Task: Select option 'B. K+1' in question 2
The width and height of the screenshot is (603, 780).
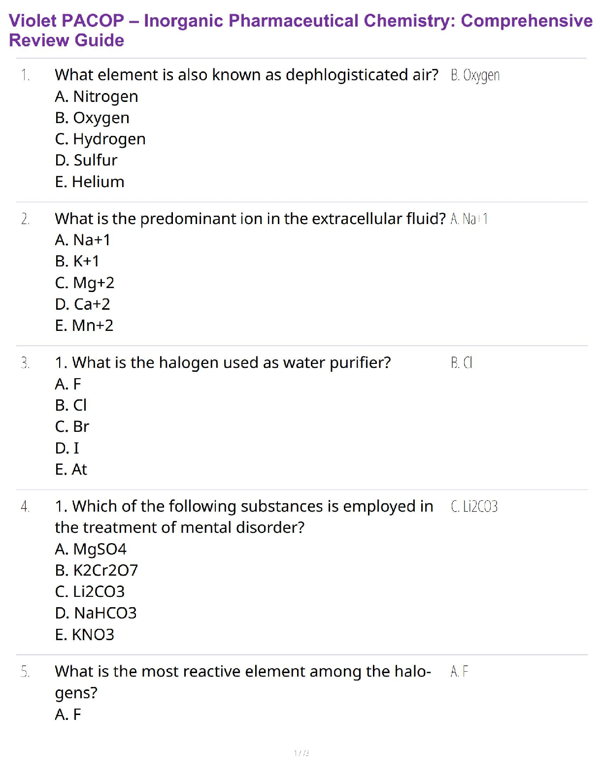Action: click(77, 261)
